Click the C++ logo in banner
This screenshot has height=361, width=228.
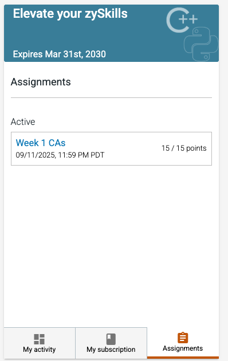coord(182,20)
